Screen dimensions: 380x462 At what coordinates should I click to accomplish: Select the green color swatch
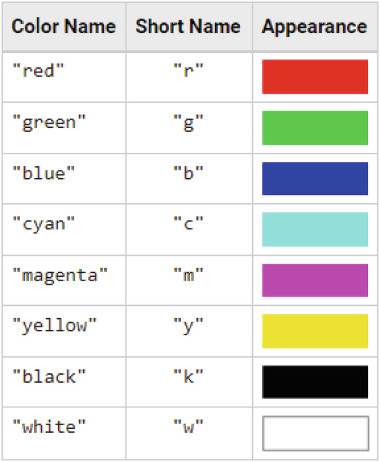[x=315, y=128]
